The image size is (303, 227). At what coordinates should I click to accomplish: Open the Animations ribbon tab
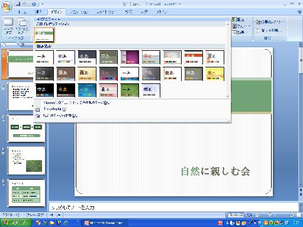click(79, 12)
